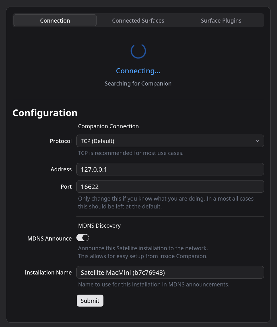Click the MDNS Discovery section label
Viewport: 277px width, 327px height.
tap(99, 225)
